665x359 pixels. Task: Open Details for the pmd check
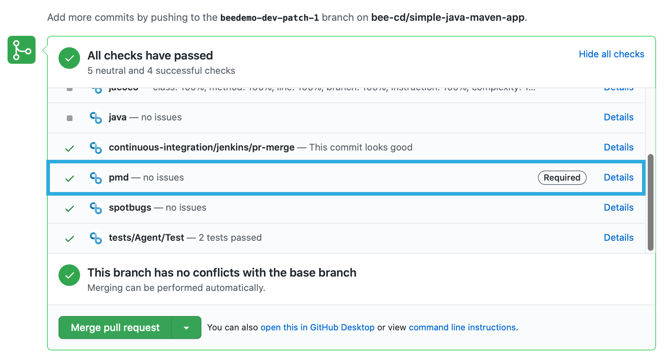click(618, 177)
